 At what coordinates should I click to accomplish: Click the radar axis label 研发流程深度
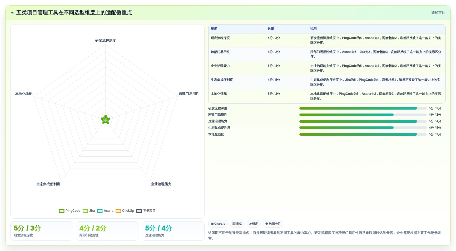(106, 41)
